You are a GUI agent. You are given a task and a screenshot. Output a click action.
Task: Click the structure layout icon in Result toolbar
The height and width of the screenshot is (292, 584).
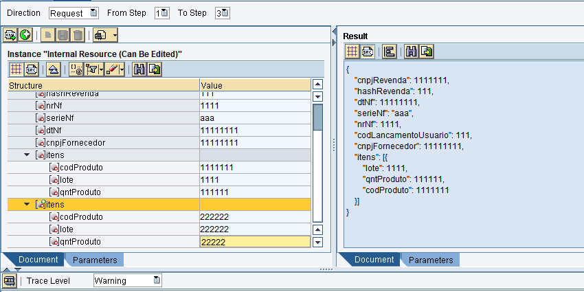(389, 52)
